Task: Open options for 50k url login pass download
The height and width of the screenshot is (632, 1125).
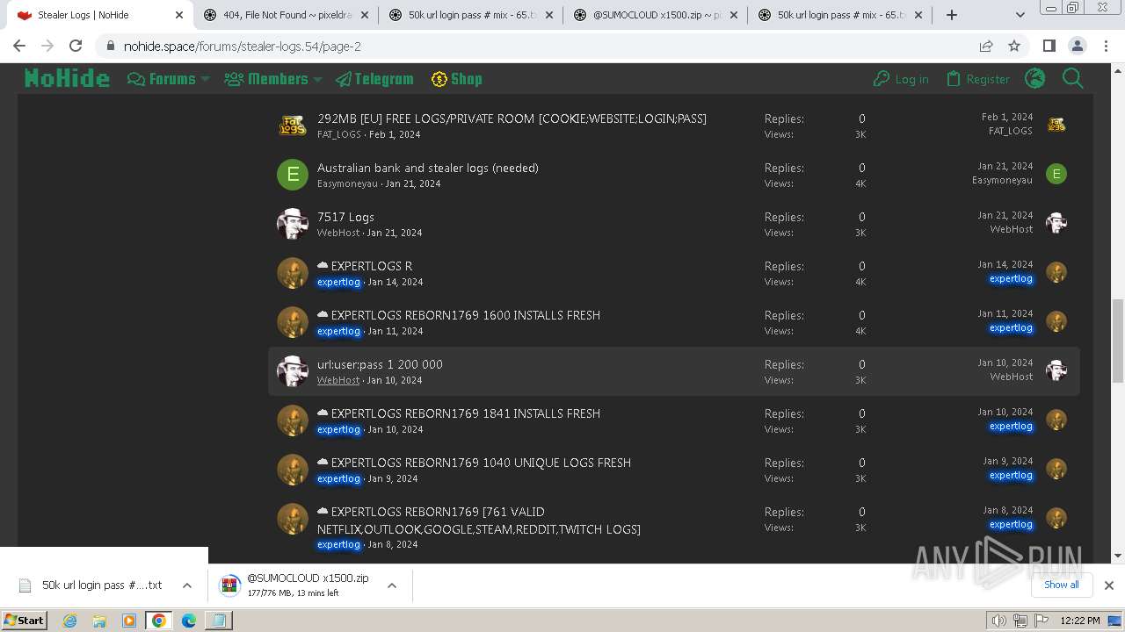Action: point(187,585)
